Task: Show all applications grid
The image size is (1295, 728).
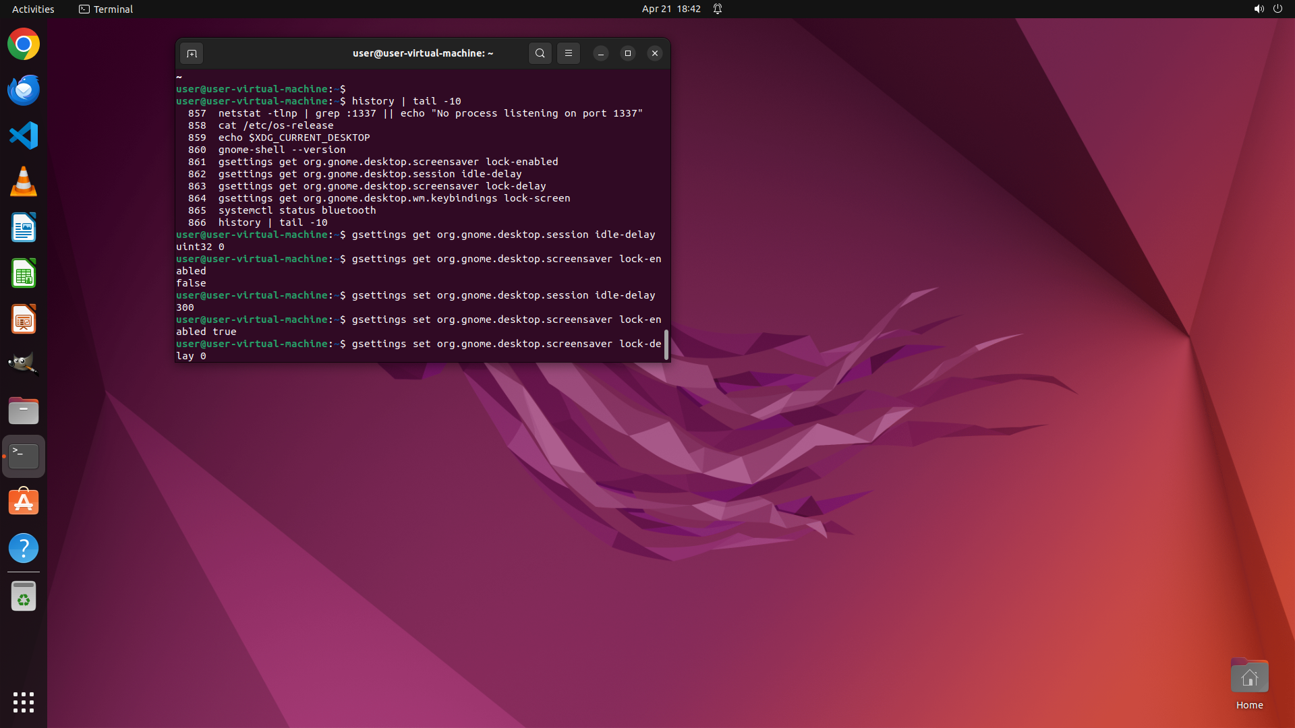Action: [24, 702]
